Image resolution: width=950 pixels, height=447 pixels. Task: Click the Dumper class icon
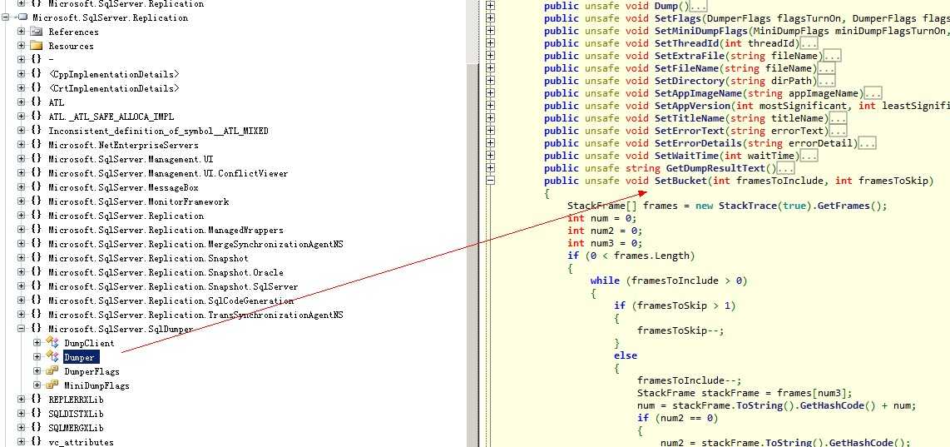tap(52, 357)
